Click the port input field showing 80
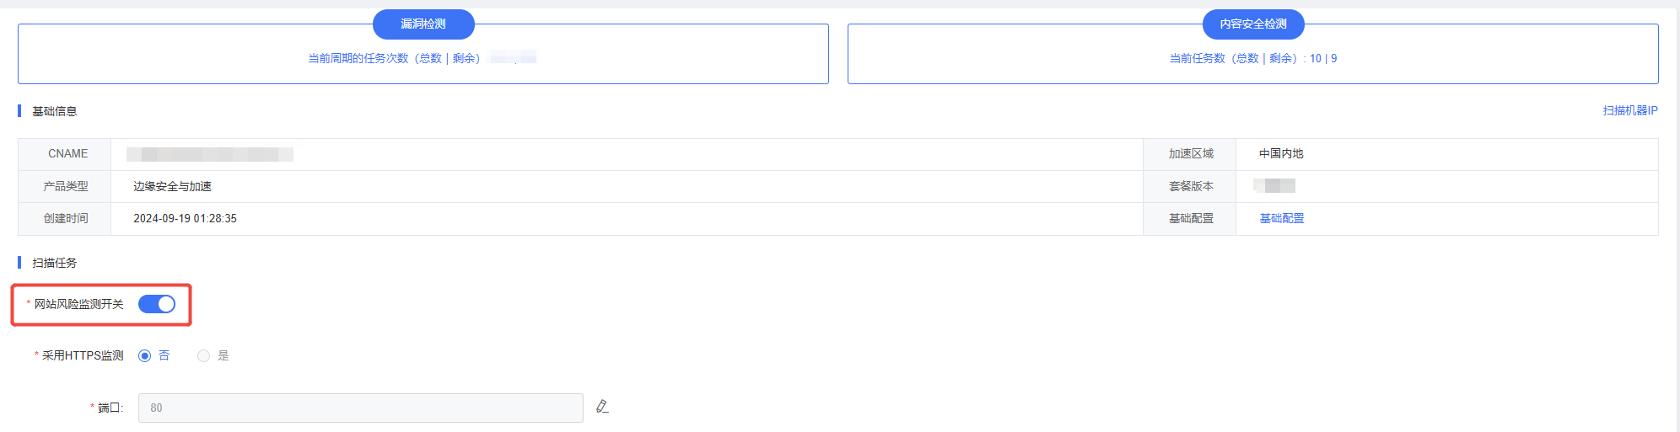1680x432 pixels. 361,408
